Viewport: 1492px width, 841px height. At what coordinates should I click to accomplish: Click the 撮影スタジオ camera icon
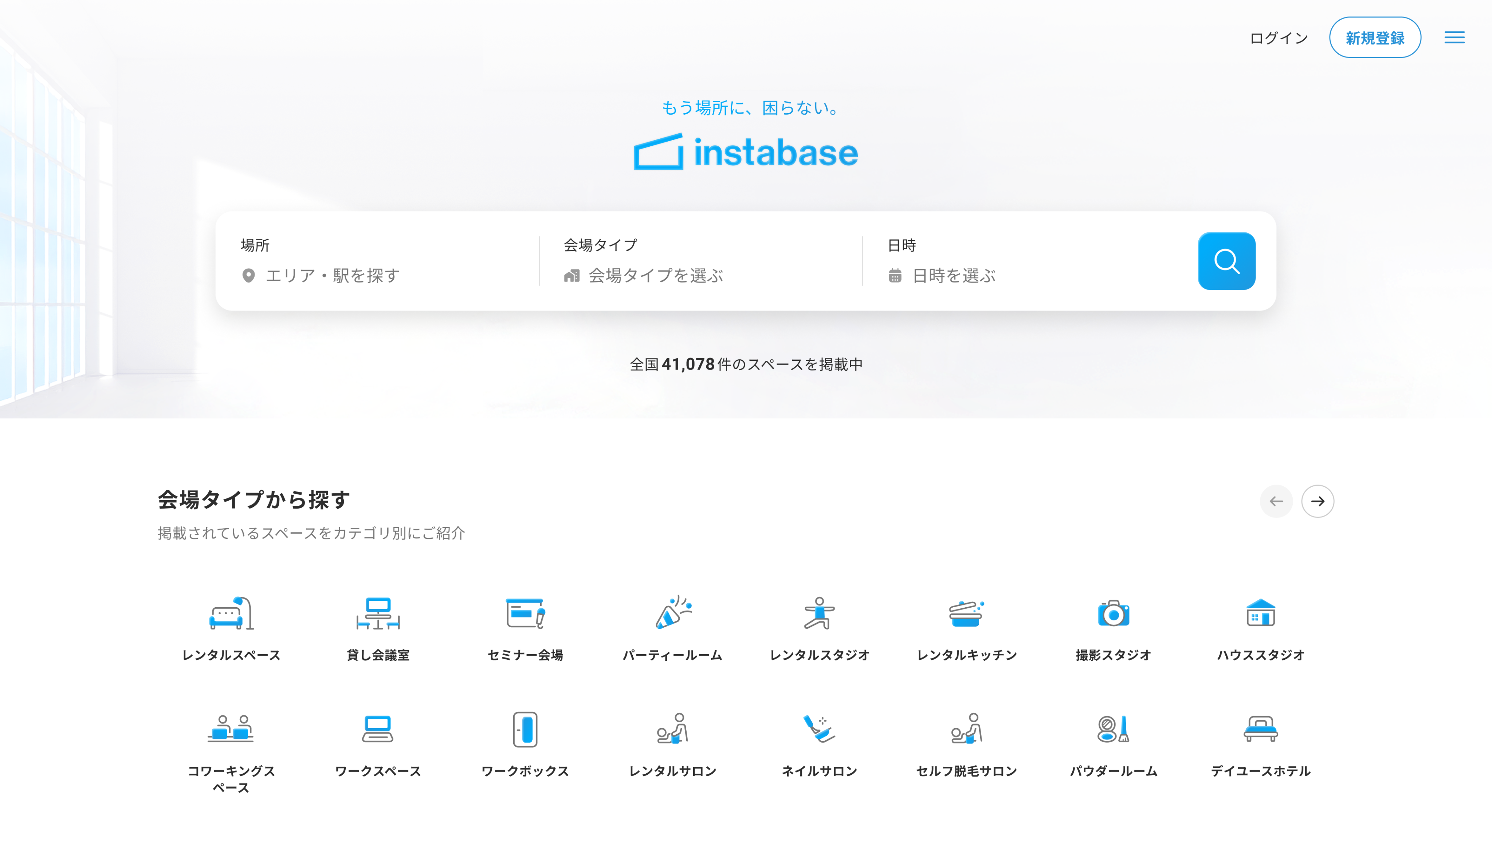point(1113,613)
